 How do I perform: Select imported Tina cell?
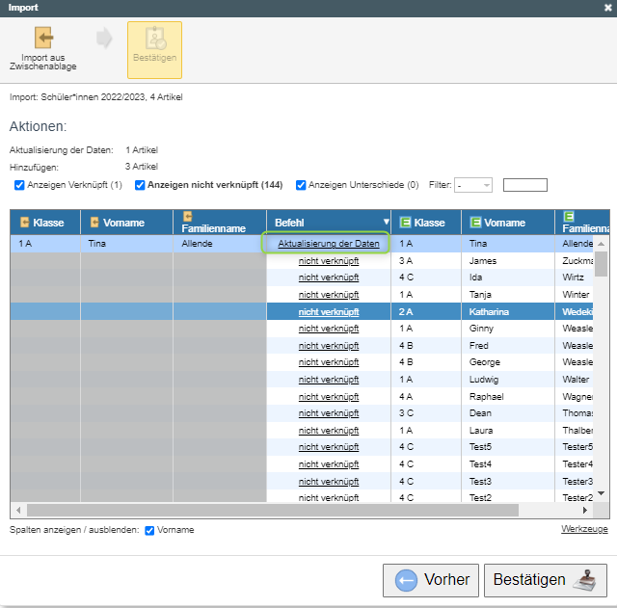[x=126, y=244]
